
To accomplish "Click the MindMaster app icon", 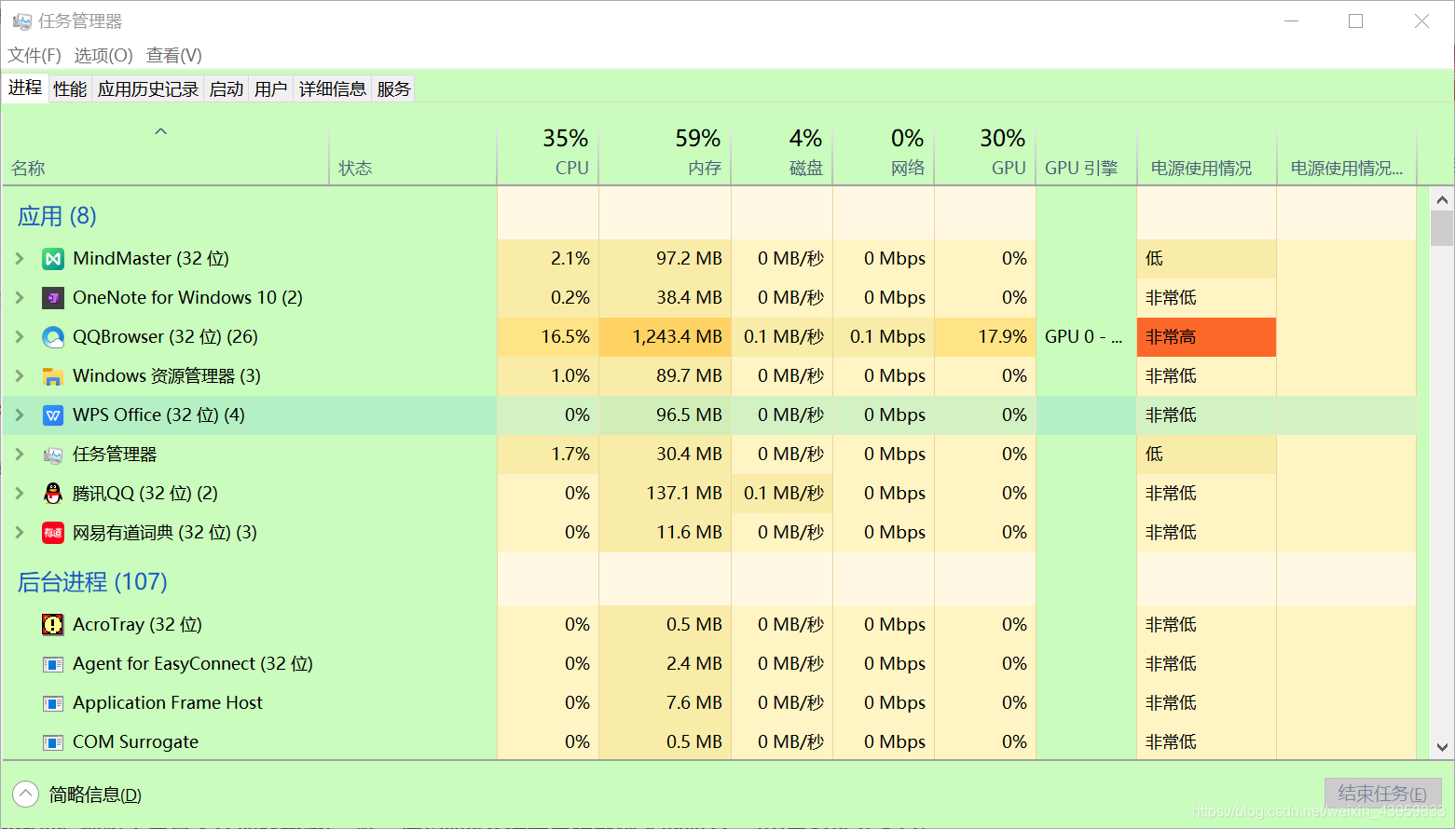I will point(53,259).
